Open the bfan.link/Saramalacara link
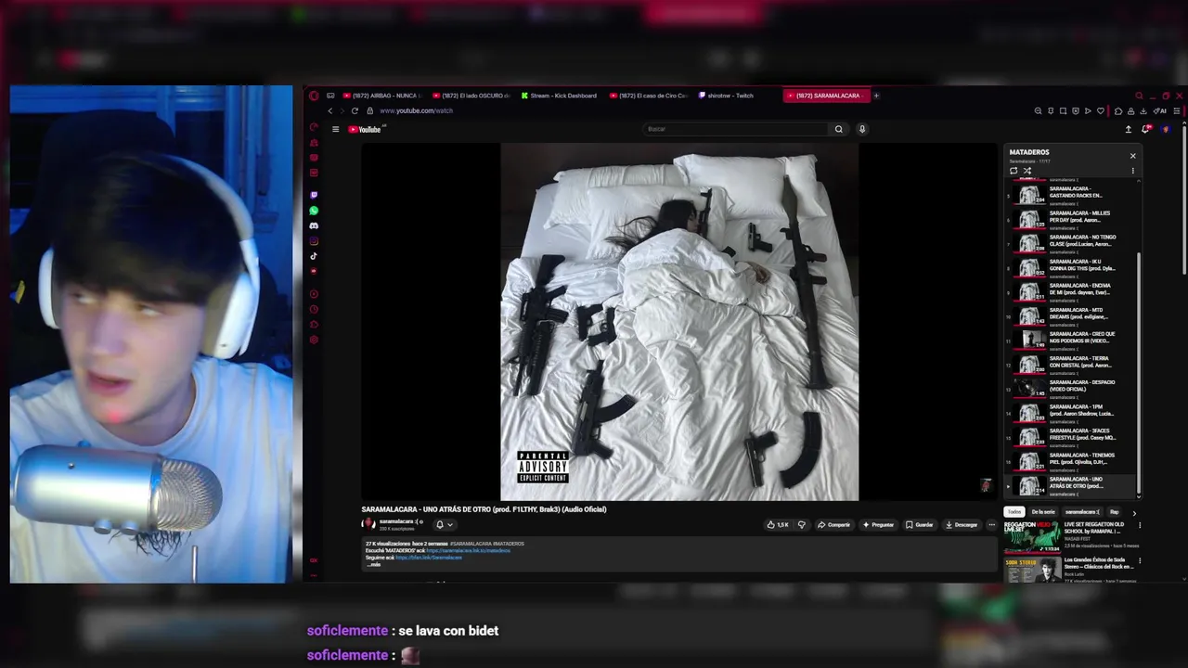Screen dimensions: 1188x668 point(429,558)
